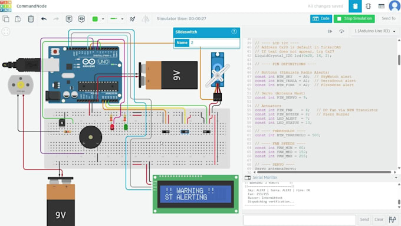Stop the running simulation
The height and width of the screenshot is (226, 401).
click(354, 18)
